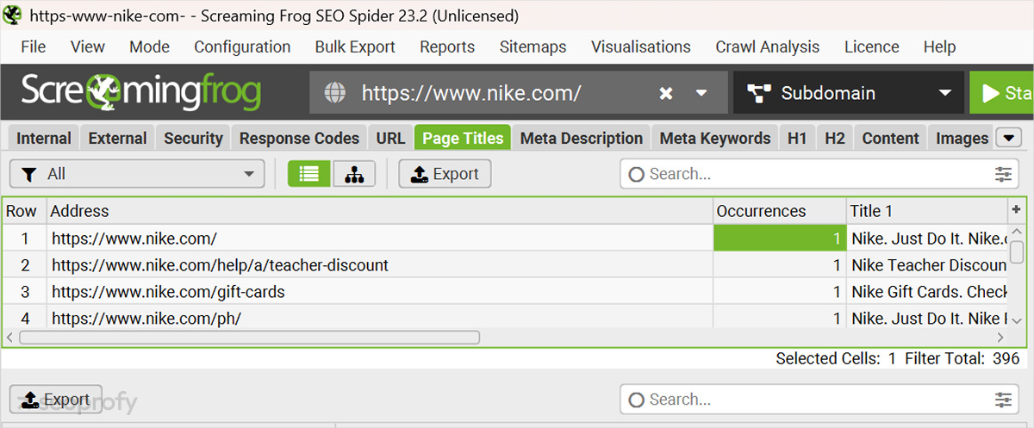Click the lower Search field
Image resolution: width=1034 pixels, height=428 pixels.
click(819, 400)
